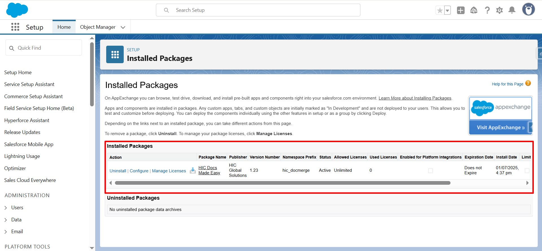Click the Version Number column header
The image size is (542, 251).
pos(265,157)
